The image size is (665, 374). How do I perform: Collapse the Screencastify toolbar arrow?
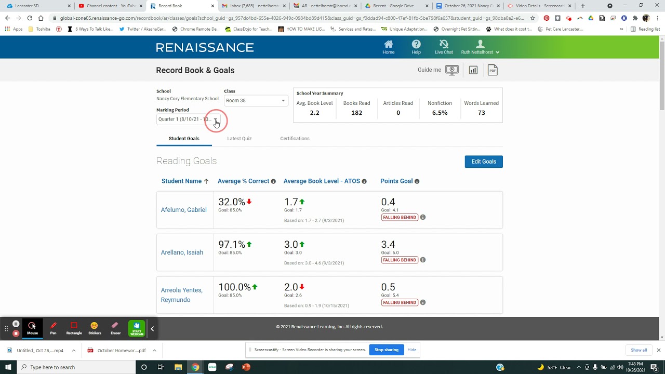152,328
